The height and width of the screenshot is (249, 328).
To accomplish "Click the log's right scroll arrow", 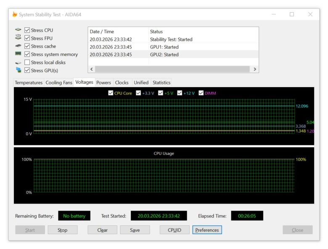I will point(255,69).
